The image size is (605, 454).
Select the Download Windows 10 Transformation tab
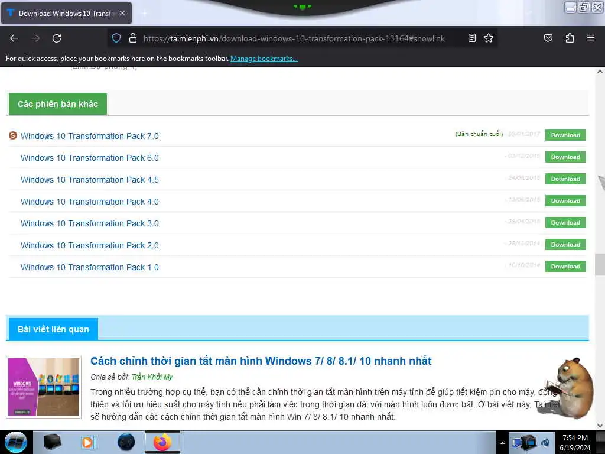(x=66, y=13)
